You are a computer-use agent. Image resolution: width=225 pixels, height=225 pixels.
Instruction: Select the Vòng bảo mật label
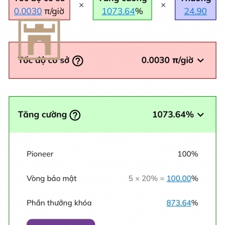pos(52,178)
